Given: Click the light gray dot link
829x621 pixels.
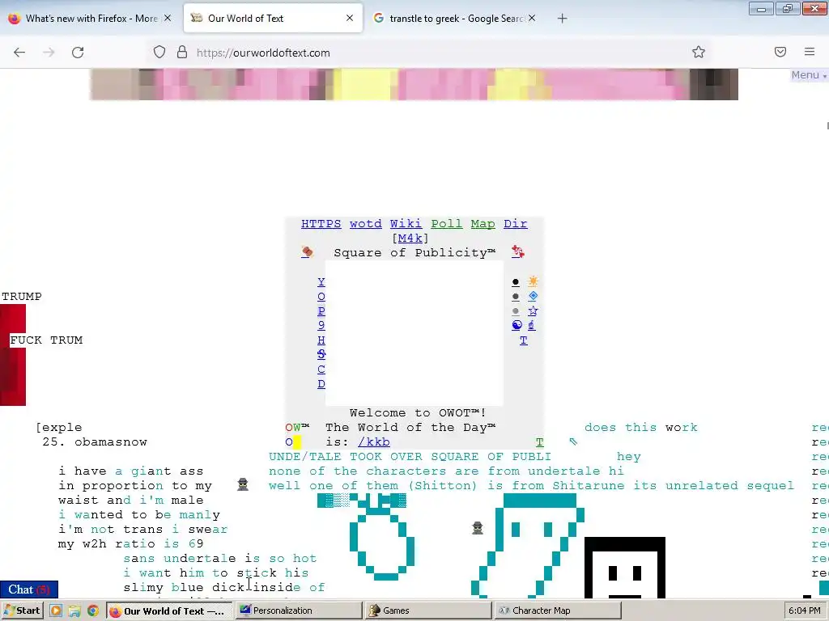Looking at the screenshot, I should pos(516,311).
